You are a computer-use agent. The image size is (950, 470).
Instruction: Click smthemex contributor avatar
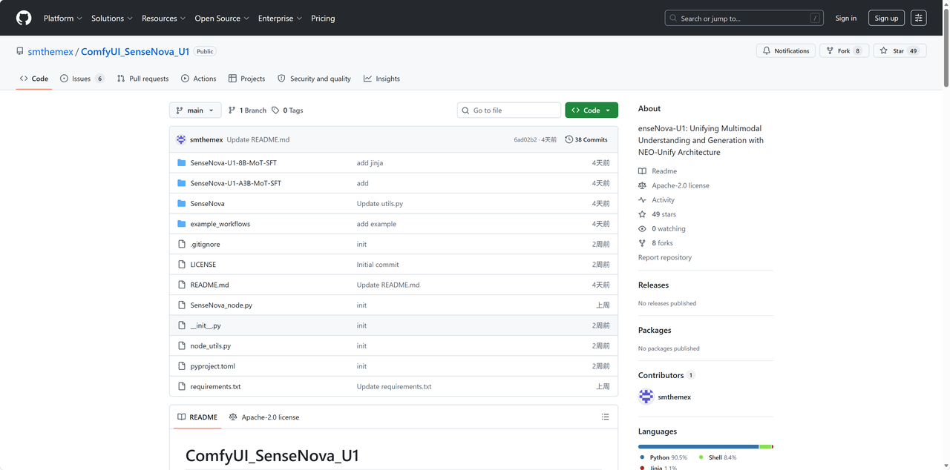pyautogui.click(x=646, y=397)
